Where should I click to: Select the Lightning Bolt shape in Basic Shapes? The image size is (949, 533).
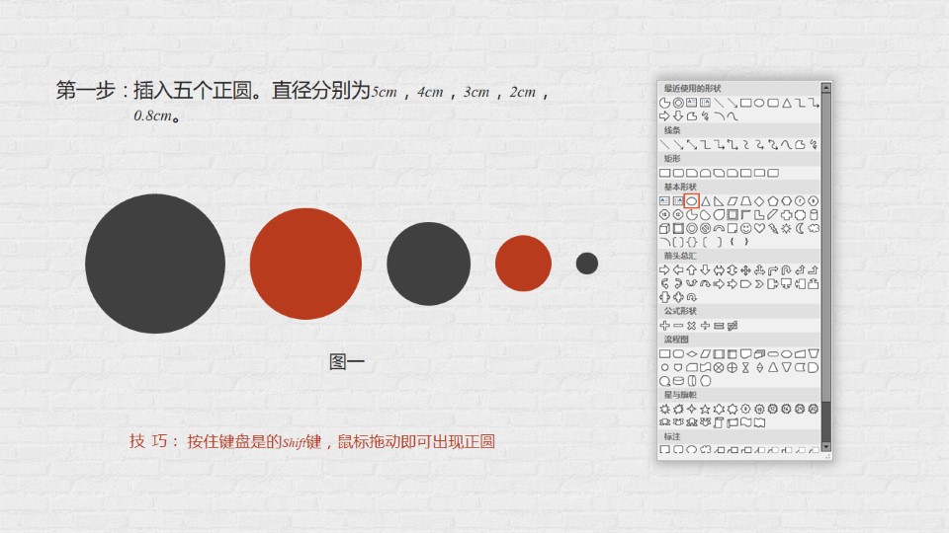click(773, 228)
